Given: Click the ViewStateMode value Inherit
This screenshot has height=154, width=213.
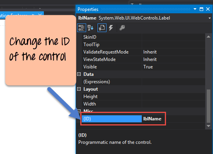Looking at the screenshot, I should (x=173, y=59).
